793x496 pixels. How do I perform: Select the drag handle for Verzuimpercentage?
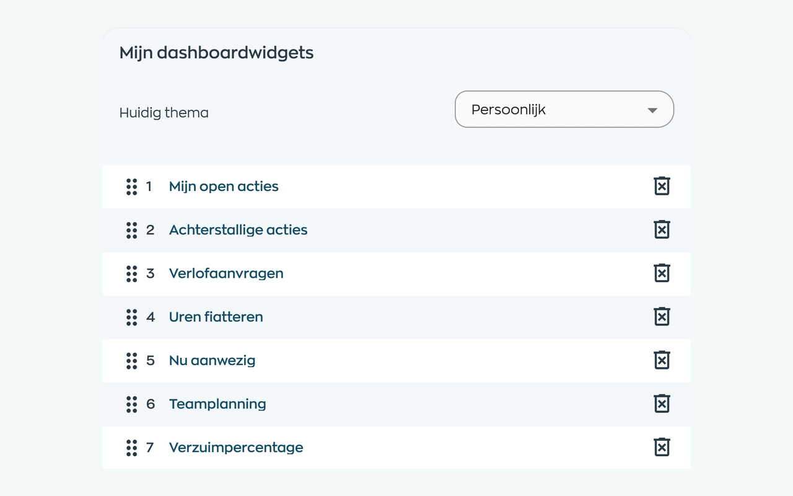coord(131,448)
